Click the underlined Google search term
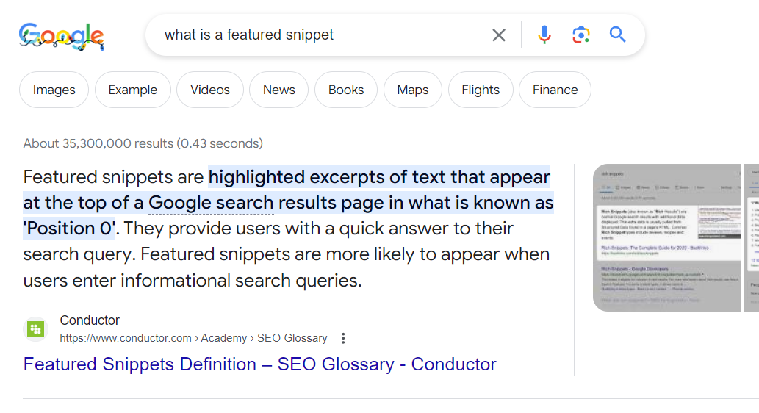 point(211,203)
